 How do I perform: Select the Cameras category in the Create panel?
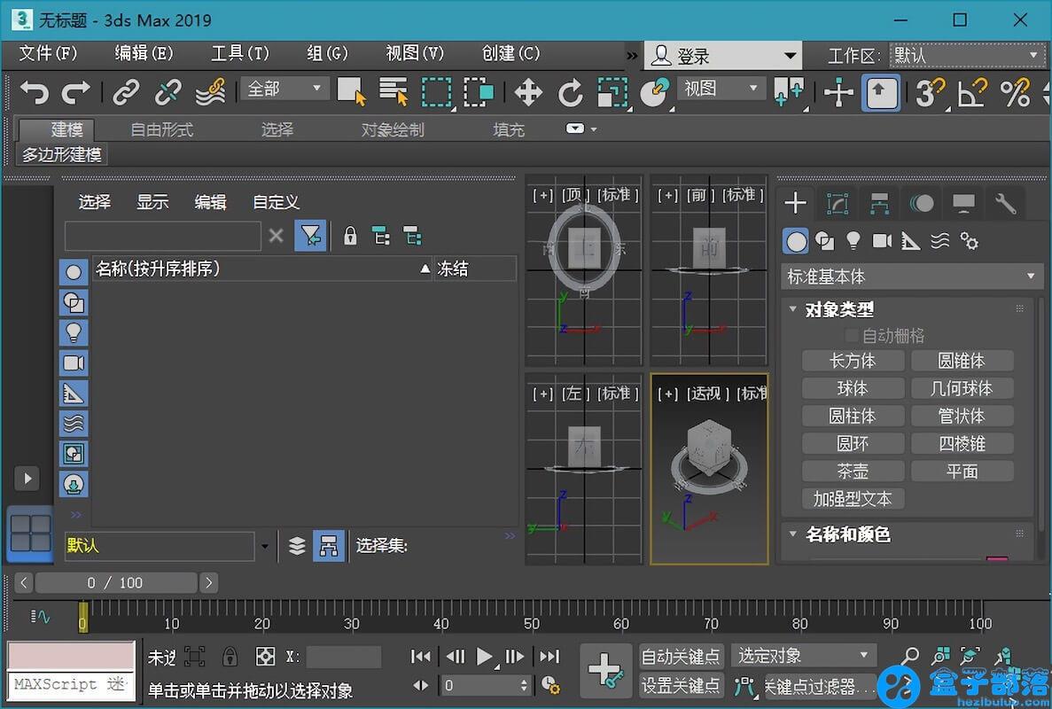point(882,241)
